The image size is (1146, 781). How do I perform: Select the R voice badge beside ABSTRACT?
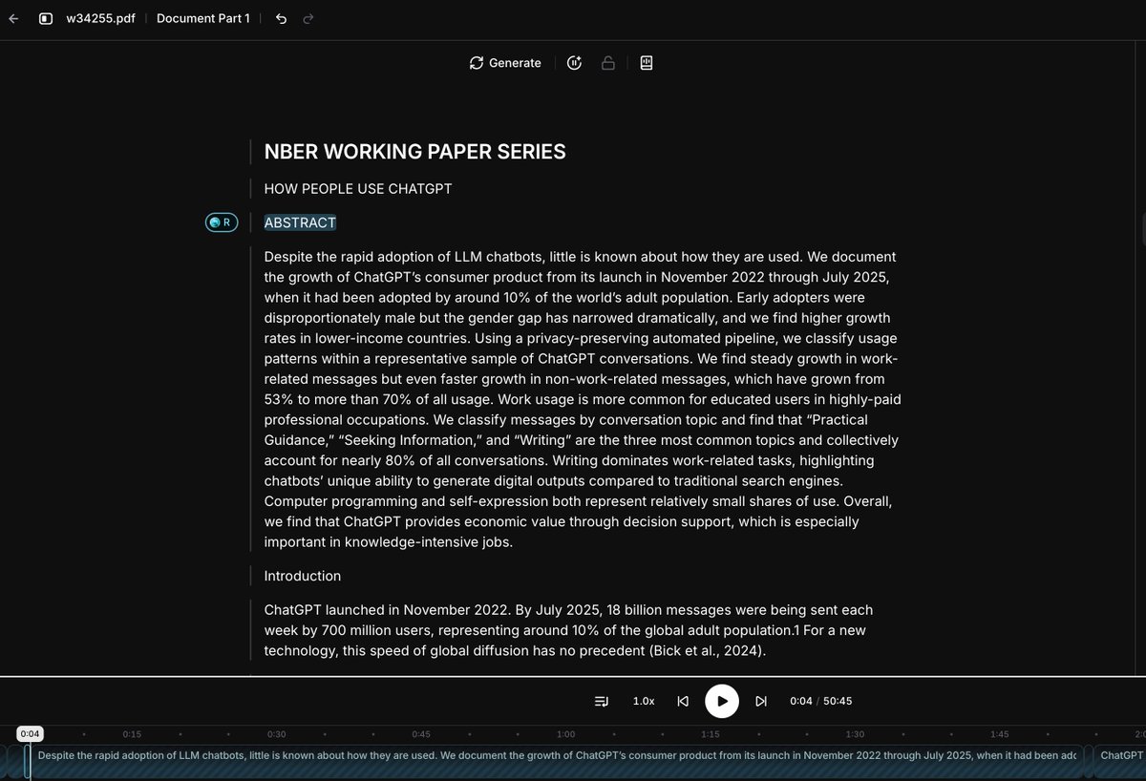(x=222, y=222)
